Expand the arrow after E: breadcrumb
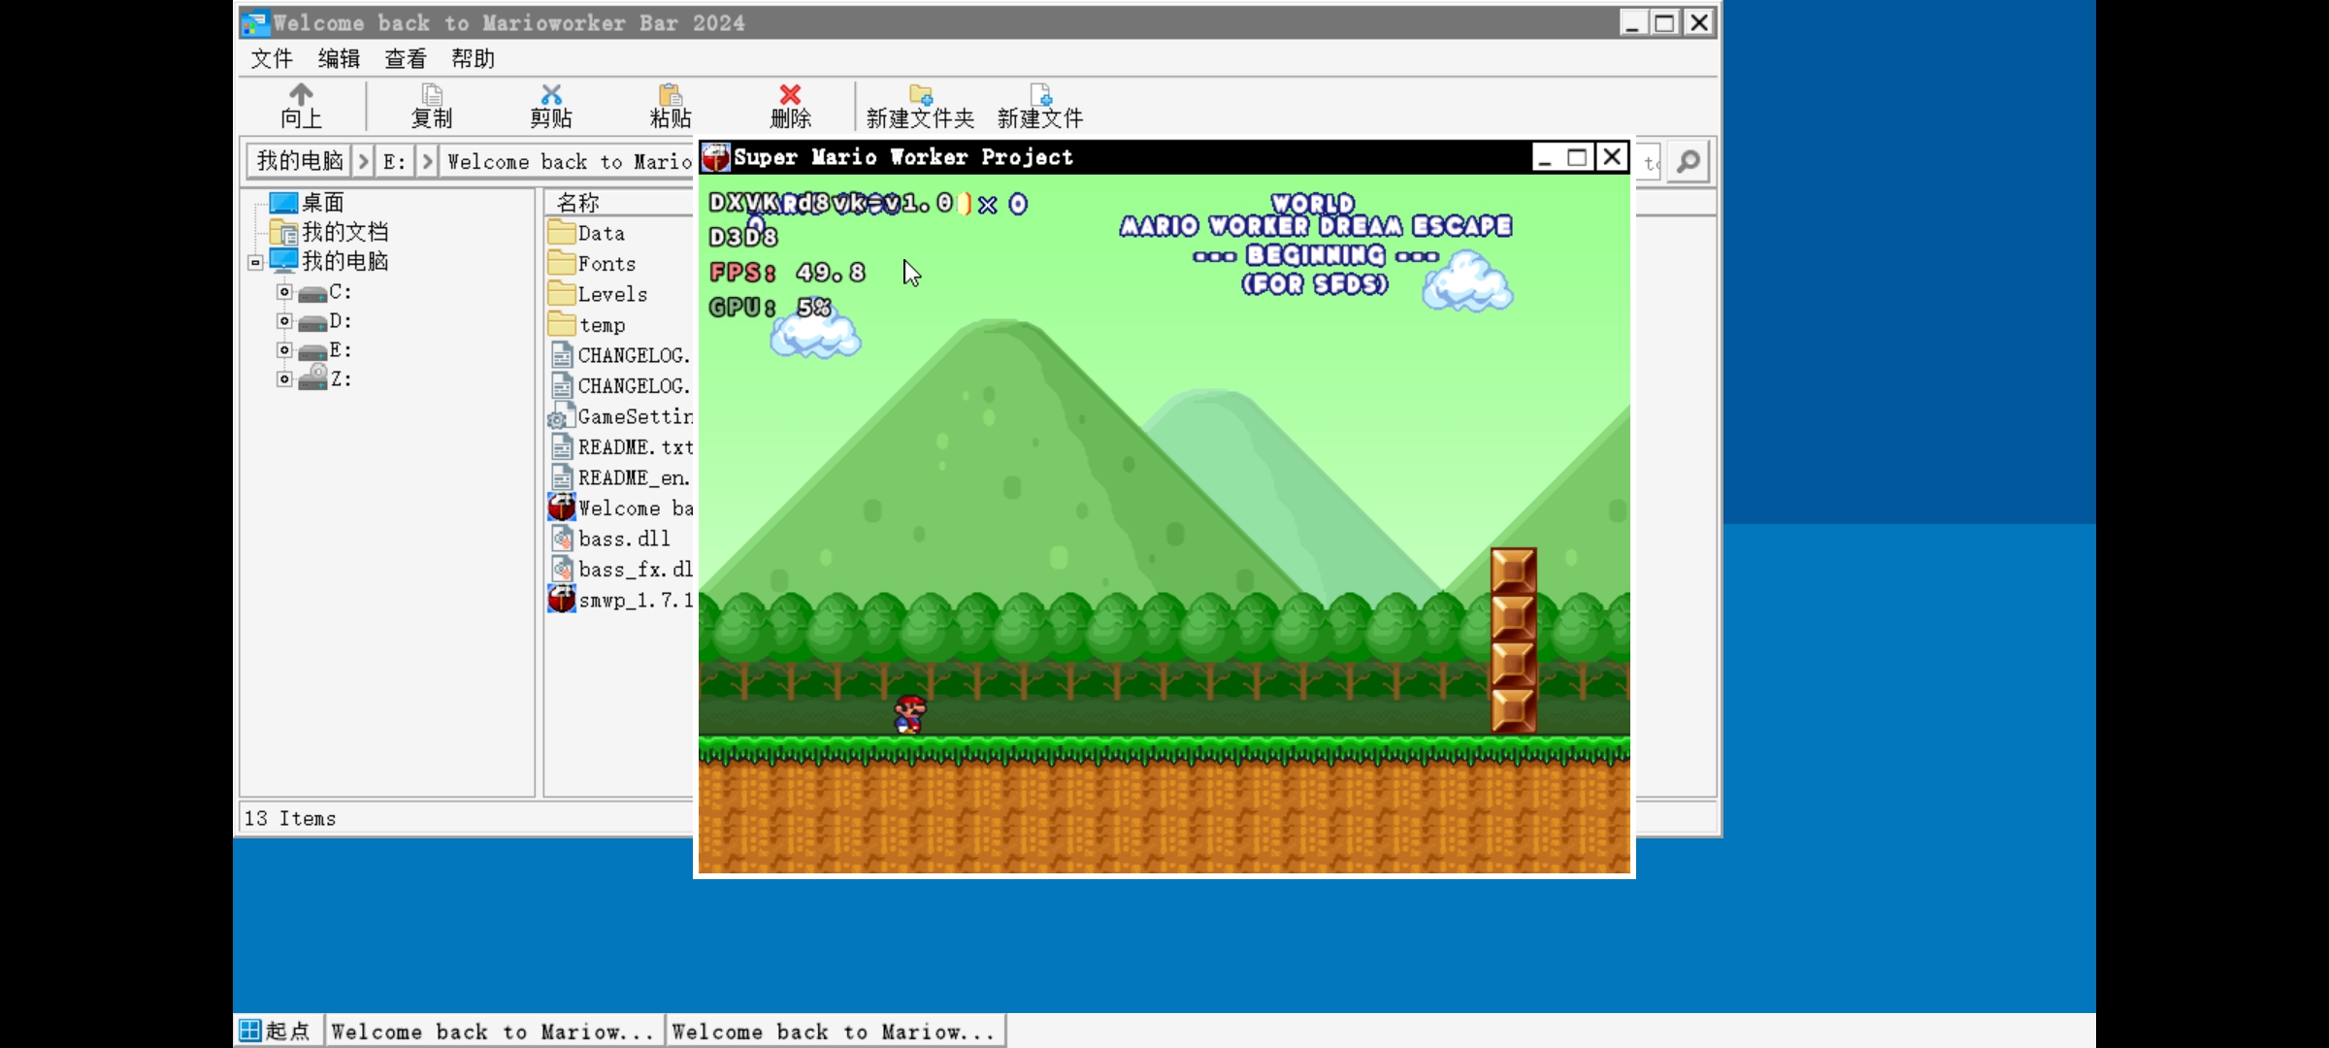 point(427,161)
